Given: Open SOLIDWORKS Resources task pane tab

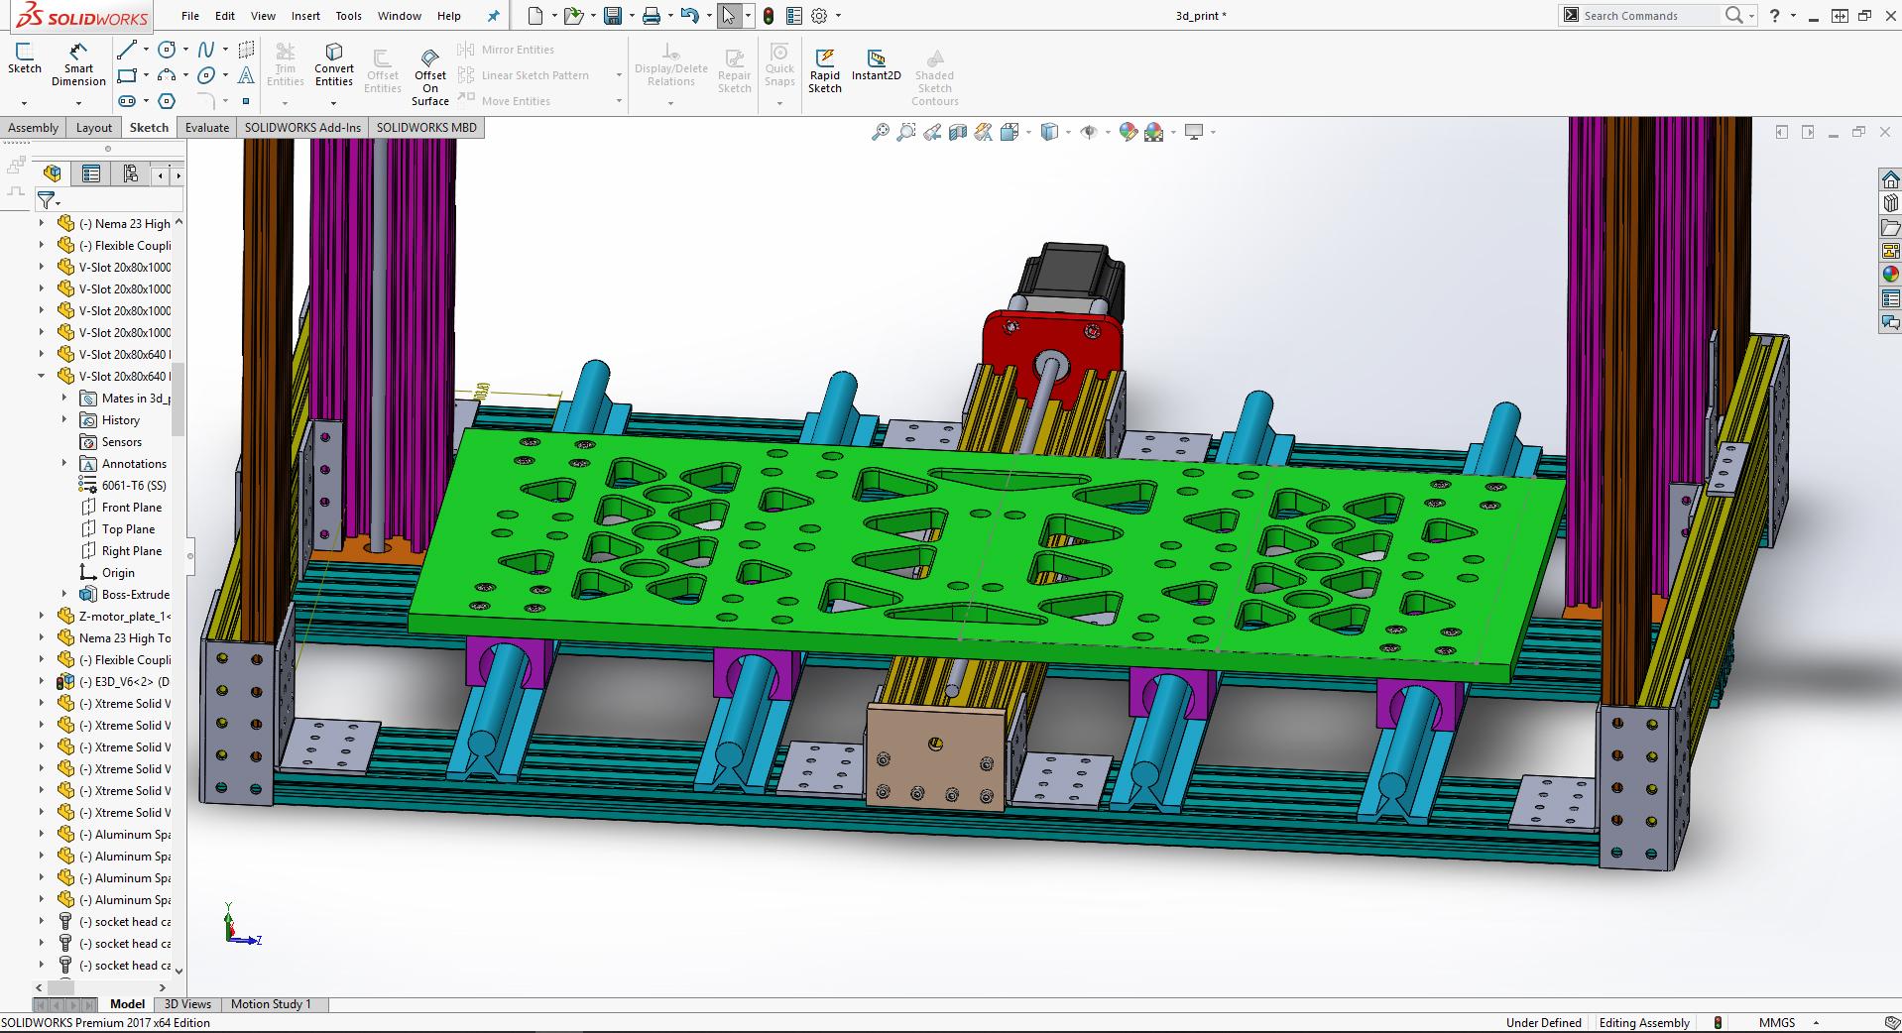Looking at the screenshot, I should pyautogui.click(x=1890, y=179).
